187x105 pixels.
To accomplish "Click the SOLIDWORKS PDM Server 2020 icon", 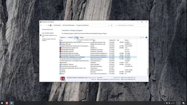I will pos(60,55).
